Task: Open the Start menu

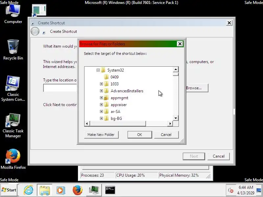Action: click(x=9, y=190)
